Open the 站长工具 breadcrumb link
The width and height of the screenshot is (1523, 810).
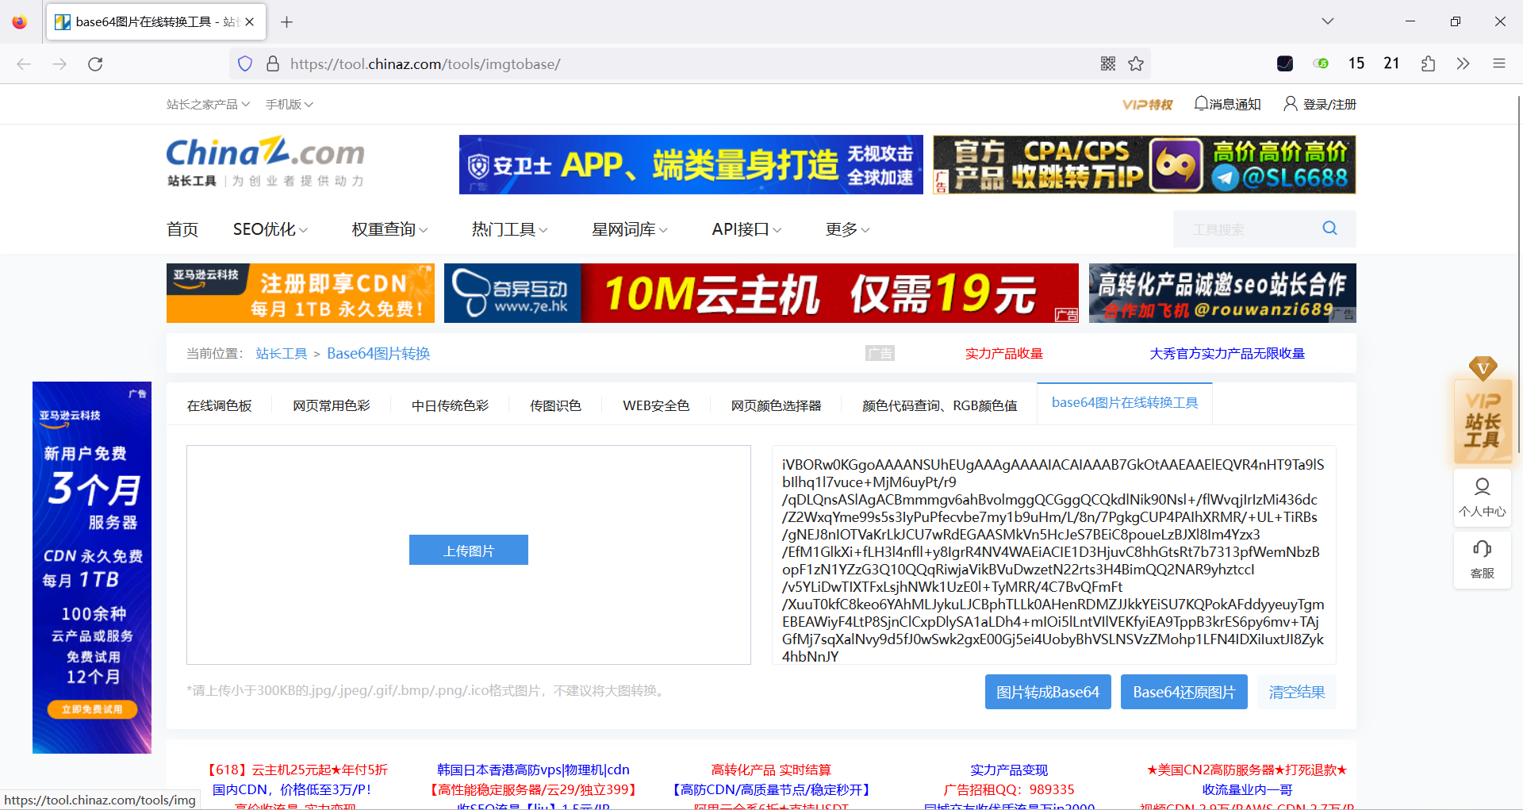tap(281, 353)
